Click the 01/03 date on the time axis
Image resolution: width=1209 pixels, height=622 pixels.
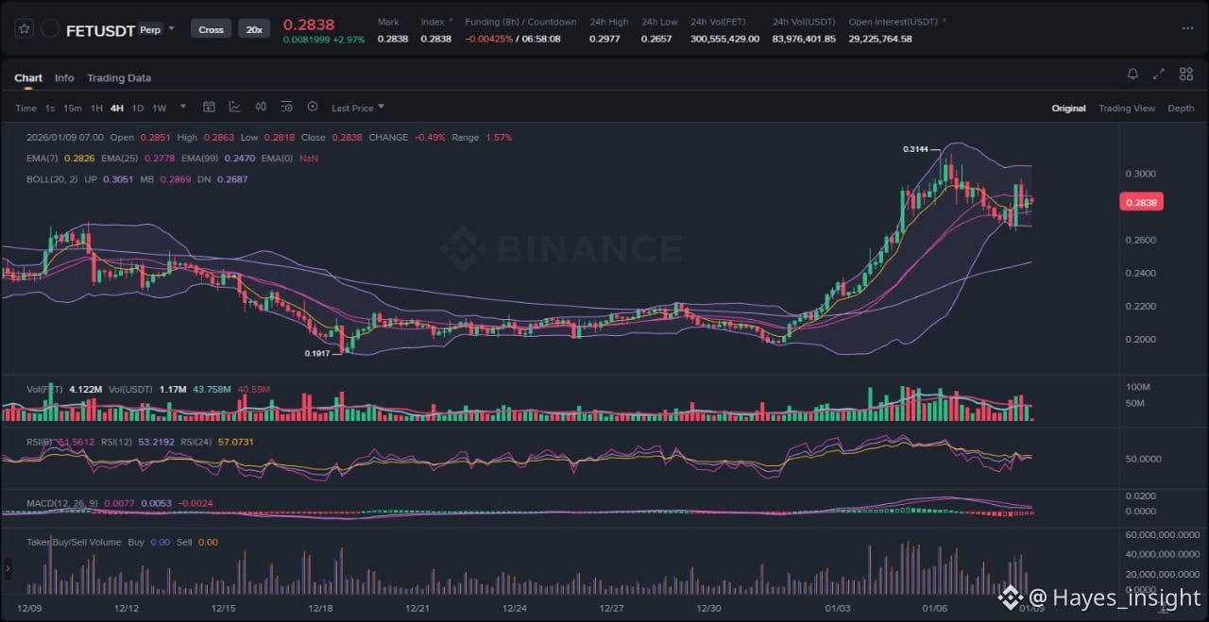[838, 609]
